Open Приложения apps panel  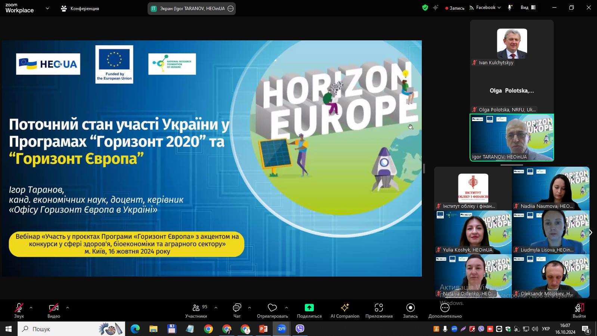[379, 311]
